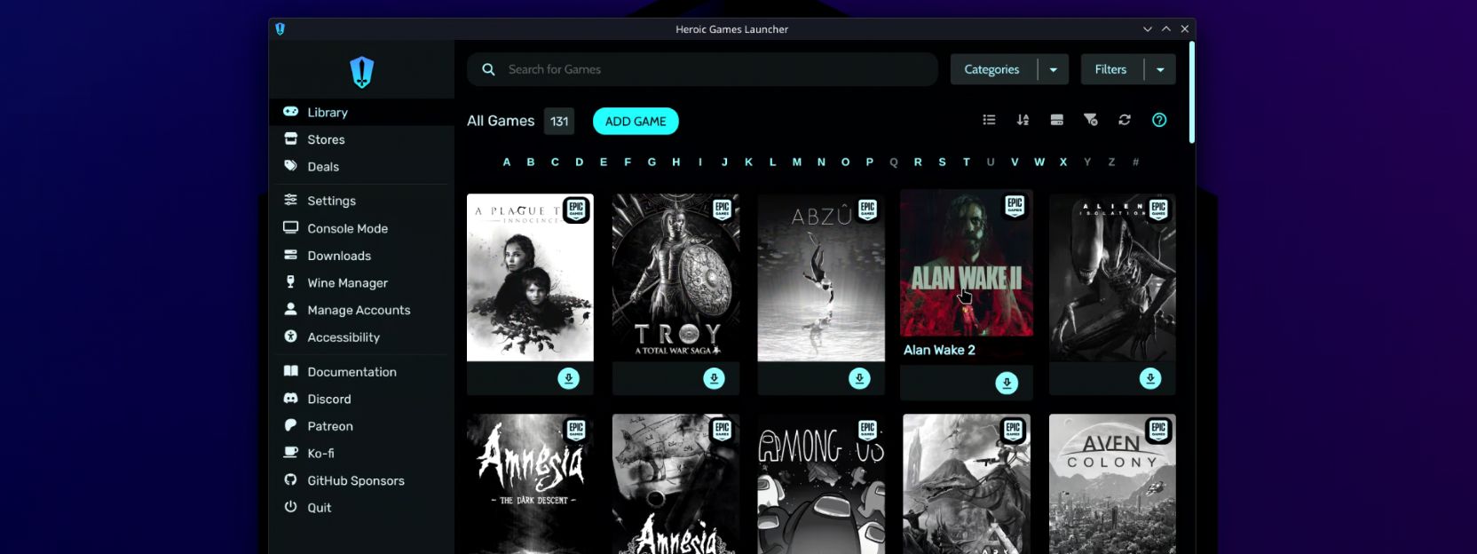1477x554 pixels.
Task: Expand the Filters dropdown arrow
Action: (1160, 69)
